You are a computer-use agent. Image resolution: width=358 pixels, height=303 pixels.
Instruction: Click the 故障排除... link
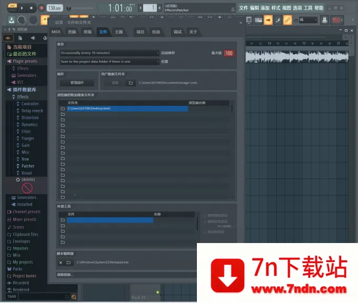(x=65, y=275)
